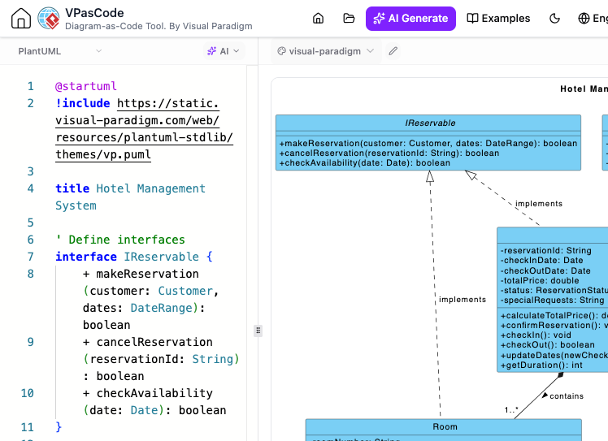The height and width of the screenshot is (441, 608).
Task: Open the static.visual-paradigm.com include URL
Action: (x=144, y=128)
